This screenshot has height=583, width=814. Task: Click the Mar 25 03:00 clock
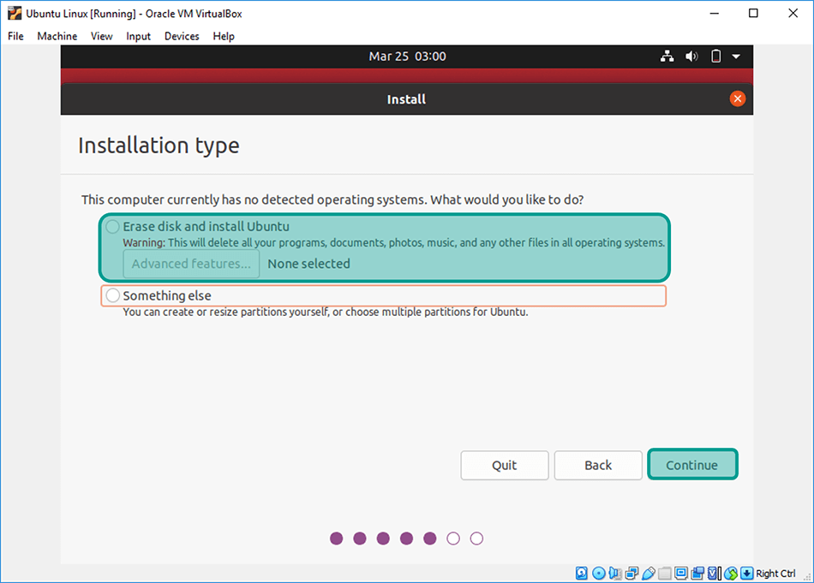pyautogui.click(x=408, y=57)
